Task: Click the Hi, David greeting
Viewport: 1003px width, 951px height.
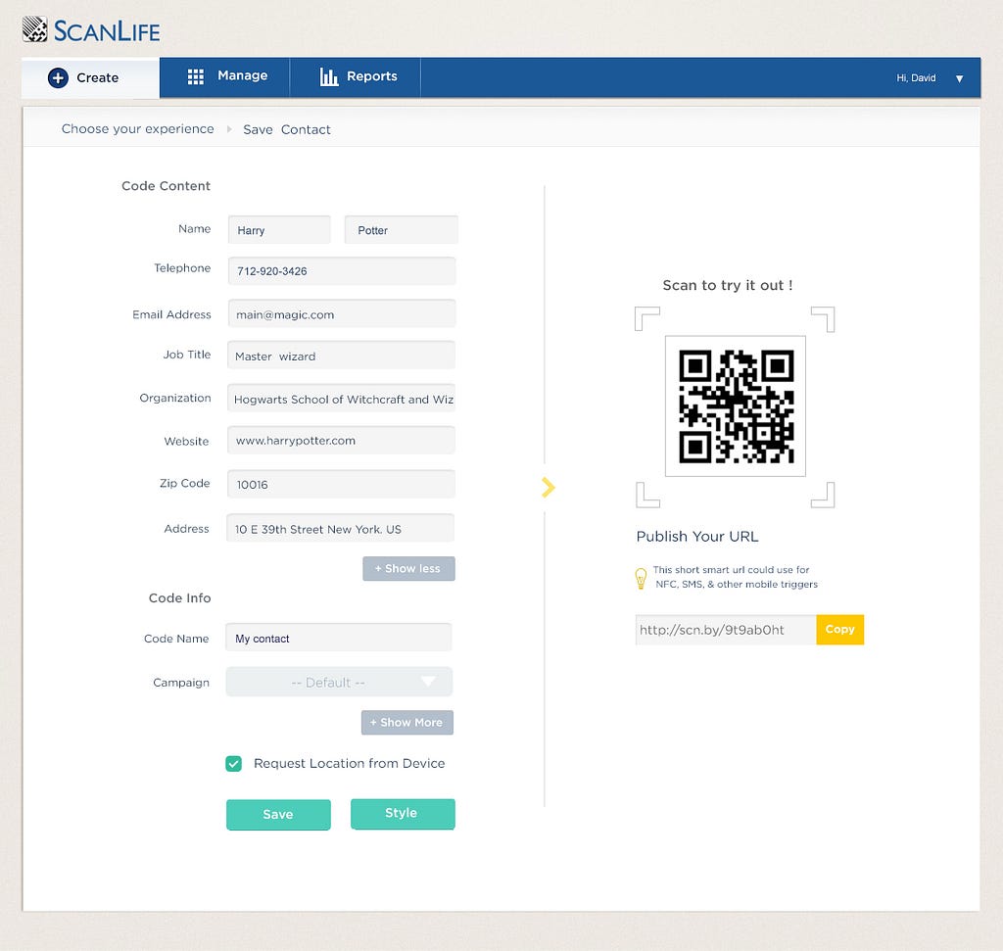Action: point(916,78)
